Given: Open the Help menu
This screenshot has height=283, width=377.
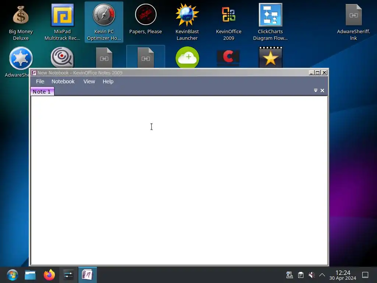Looking at the screenshot, I should [x=108, y=81].
